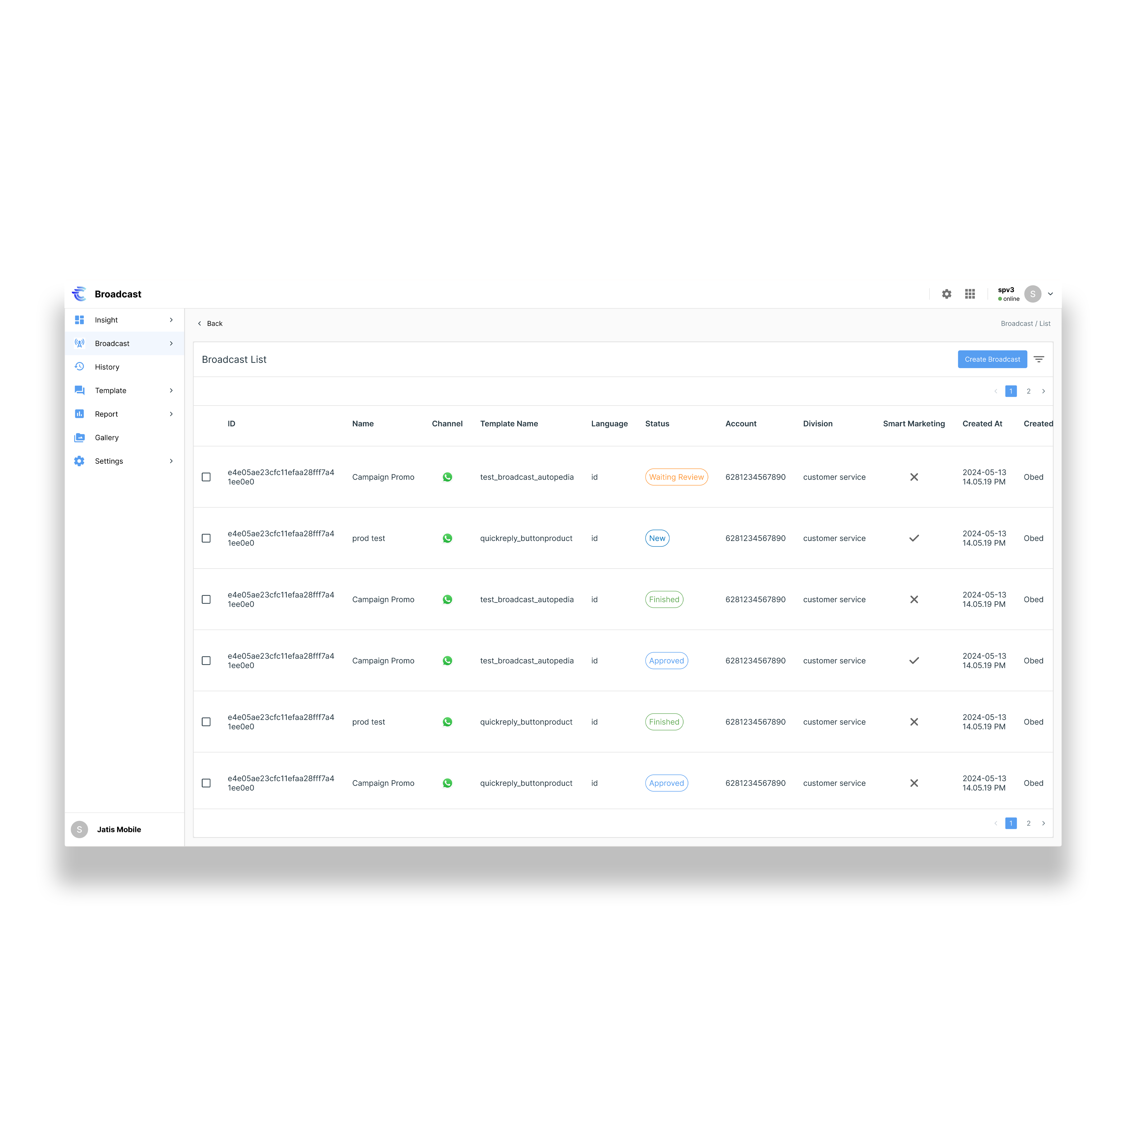
Task: Expand the Template sidebar submenu chevron
Action: pos(171,391)
